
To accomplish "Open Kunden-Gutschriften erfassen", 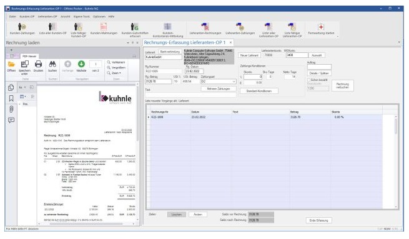I will [135, 30].
